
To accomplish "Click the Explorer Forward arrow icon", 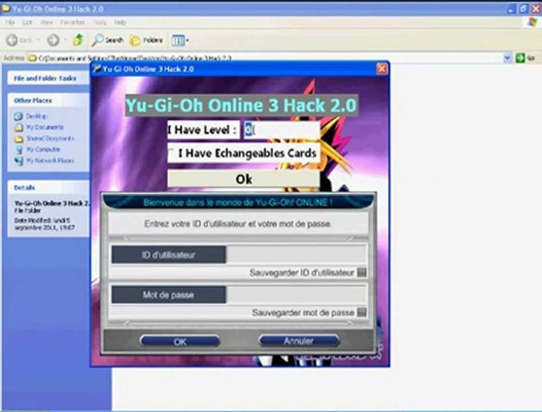I will click(x=53, y=40).
